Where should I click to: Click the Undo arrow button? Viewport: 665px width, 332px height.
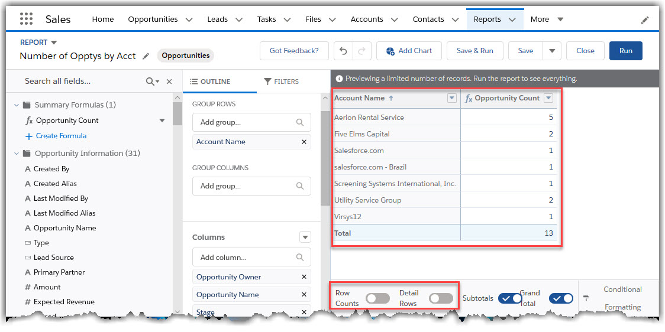click(x=343, y=51)
